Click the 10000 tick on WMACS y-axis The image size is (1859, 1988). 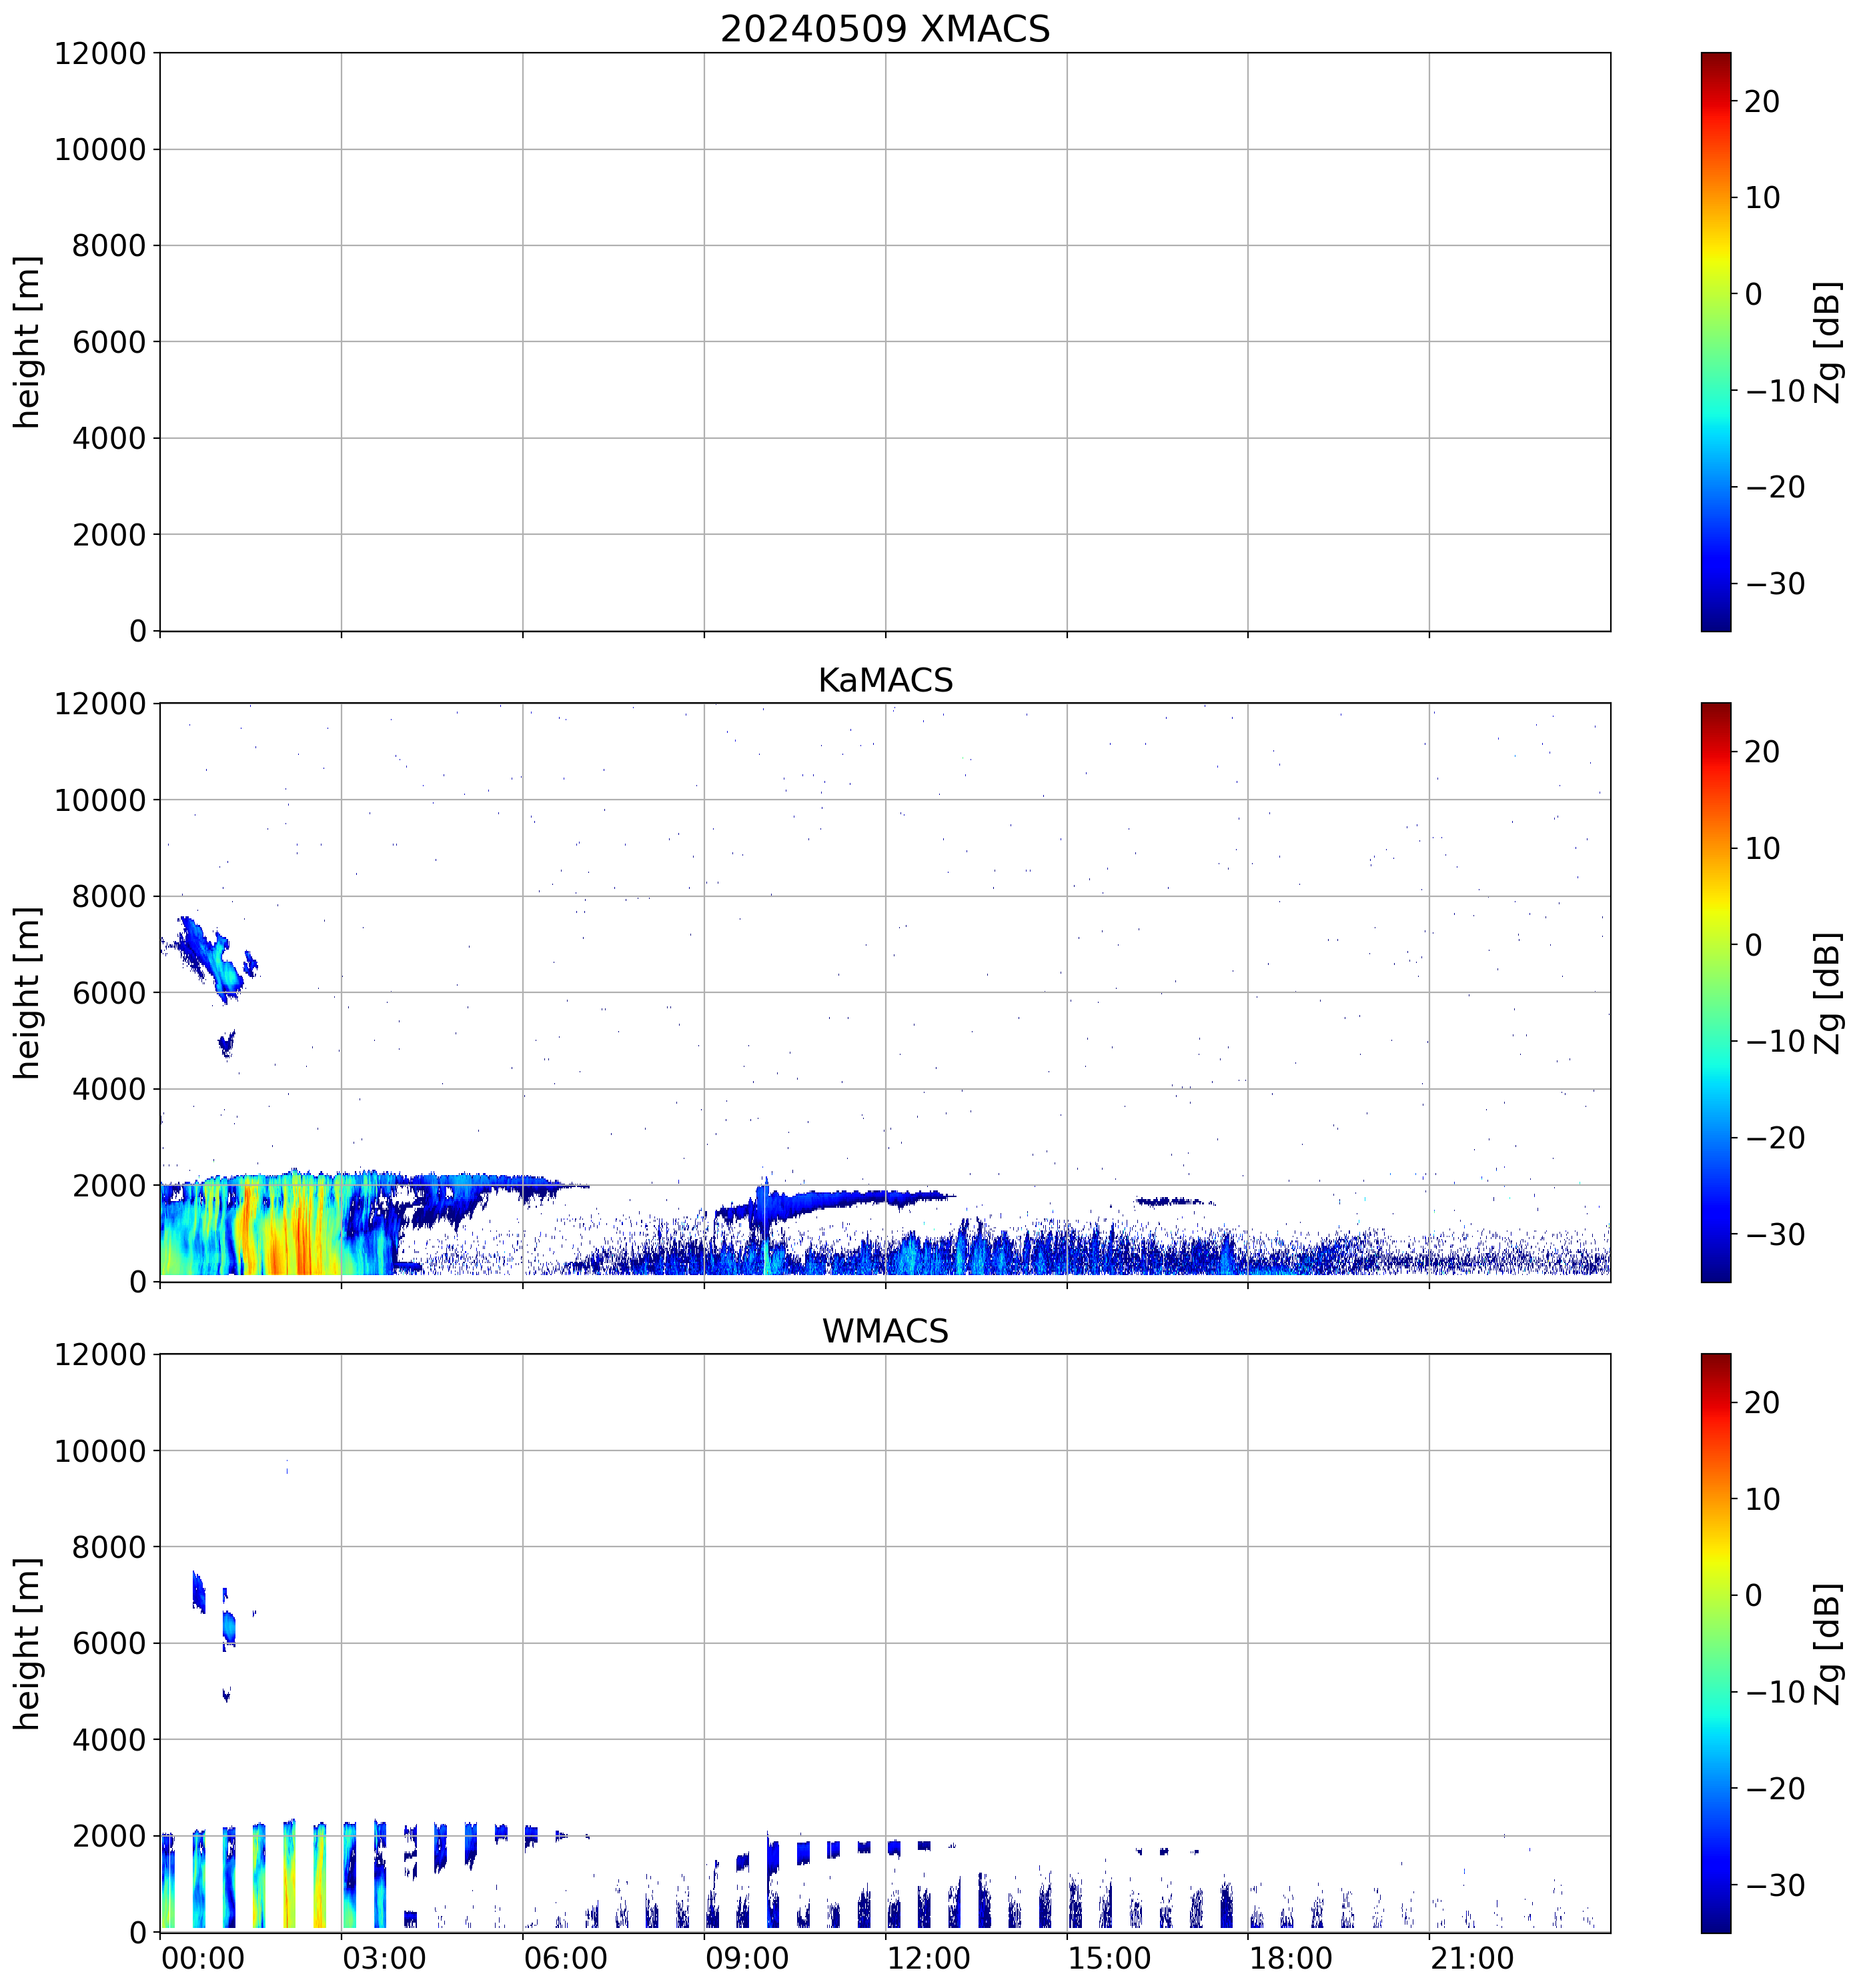click(100, 1451)
